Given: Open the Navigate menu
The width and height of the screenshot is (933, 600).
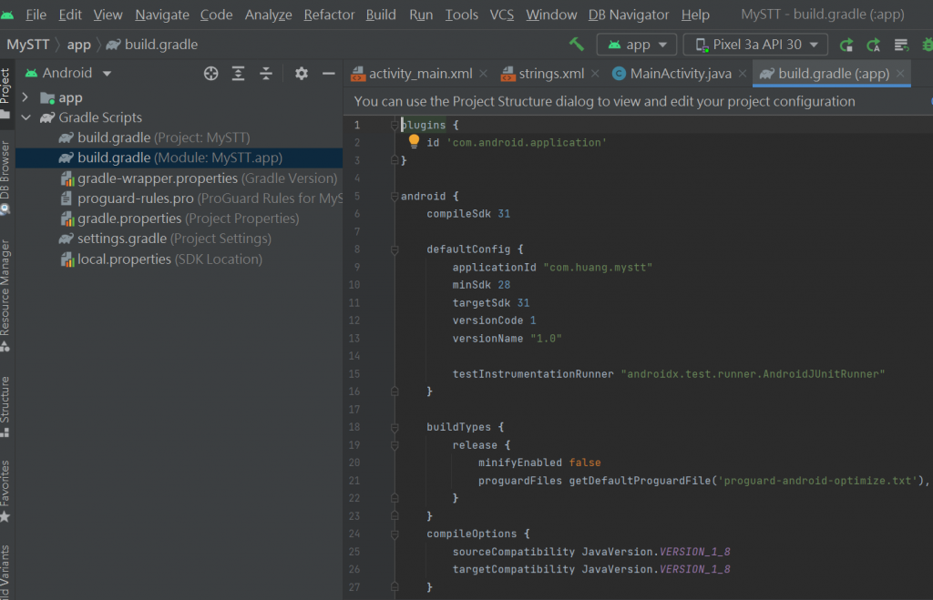Looking at the screenshot, I should click(x=162, y=15).
